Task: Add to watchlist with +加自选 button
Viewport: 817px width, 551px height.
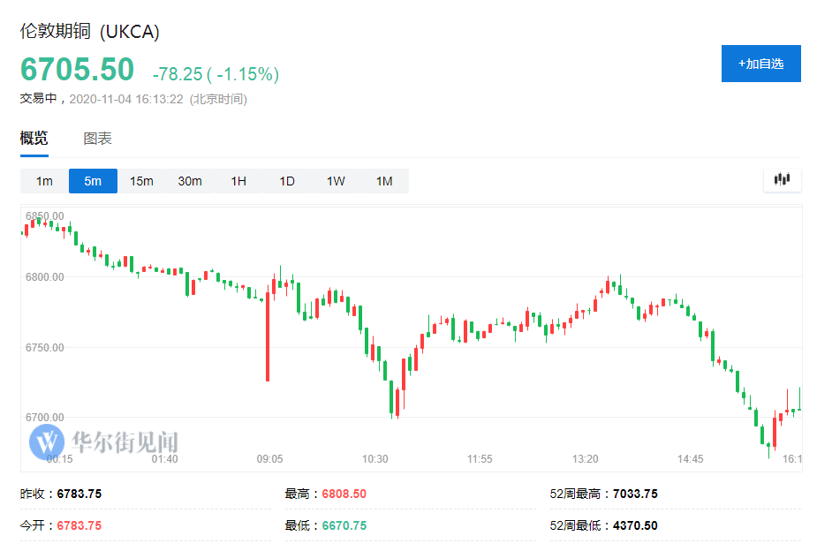Action: pyautogui.click(x=760, y=64)
